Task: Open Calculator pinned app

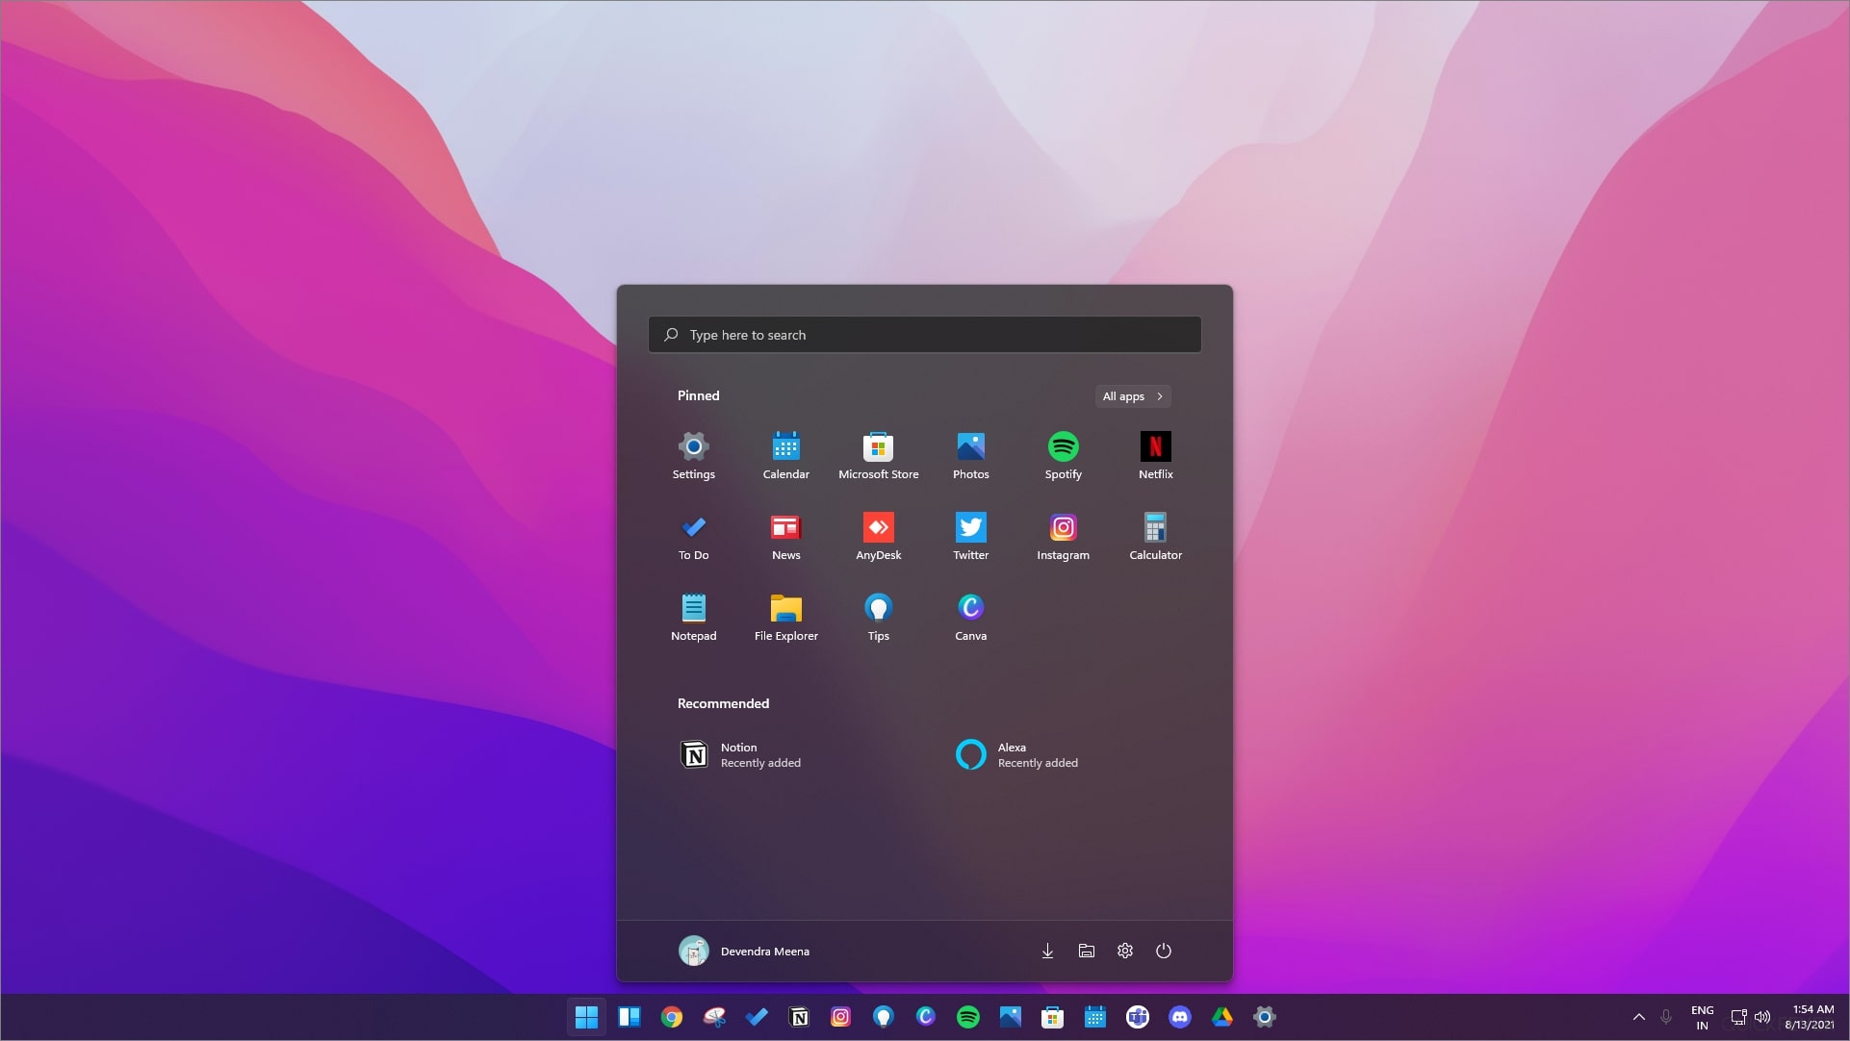Action: [1155, 535]
